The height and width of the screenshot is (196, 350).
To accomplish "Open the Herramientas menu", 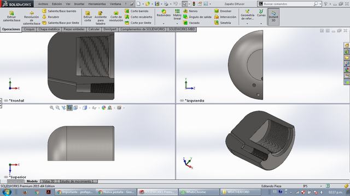I will pyautogui.click(x=97, y=4).
